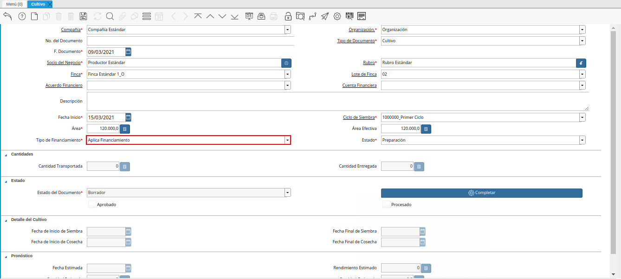Viewport: 621px width, 279px height.
Task: Open calculator for the Área field
Action: coord(125,129)
